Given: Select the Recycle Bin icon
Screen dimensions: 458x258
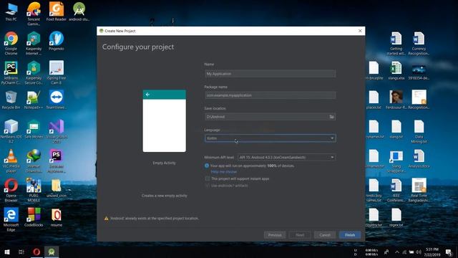Looking at the screenshot, I should tap(11, 100).
